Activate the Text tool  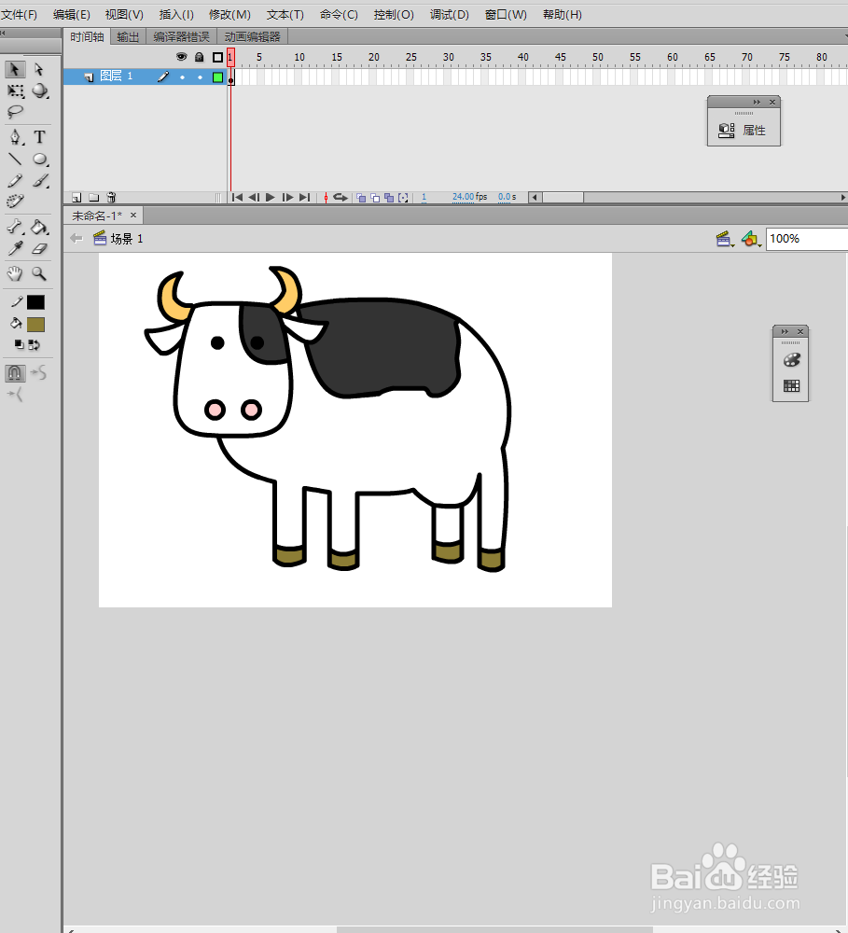click(40, 136)
